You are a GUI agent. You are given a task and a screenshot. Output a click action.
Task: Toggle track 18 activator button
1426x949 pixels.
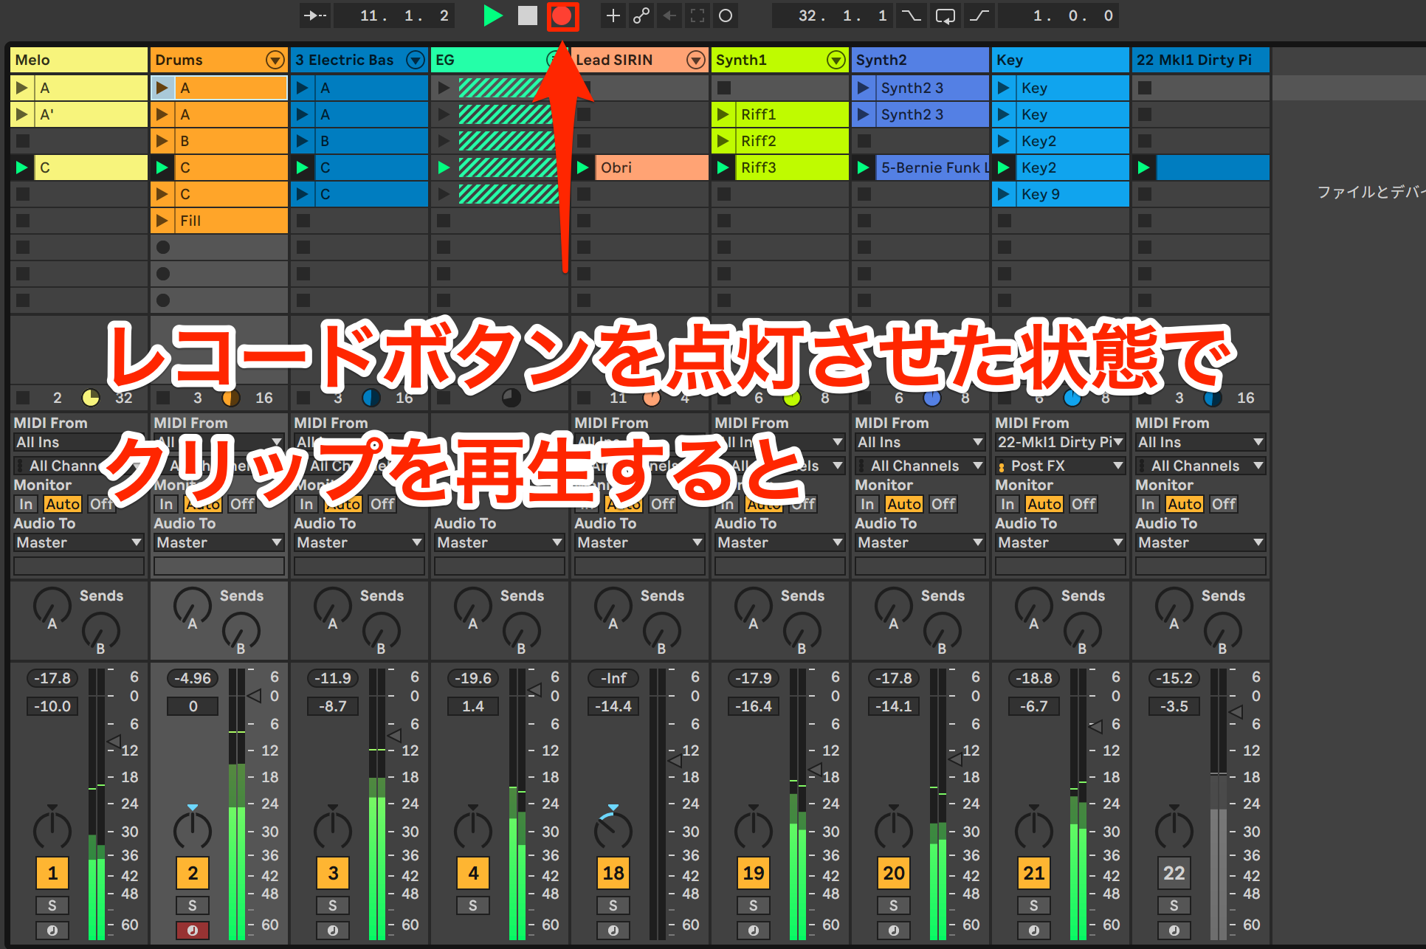click(x=613, y=873)
